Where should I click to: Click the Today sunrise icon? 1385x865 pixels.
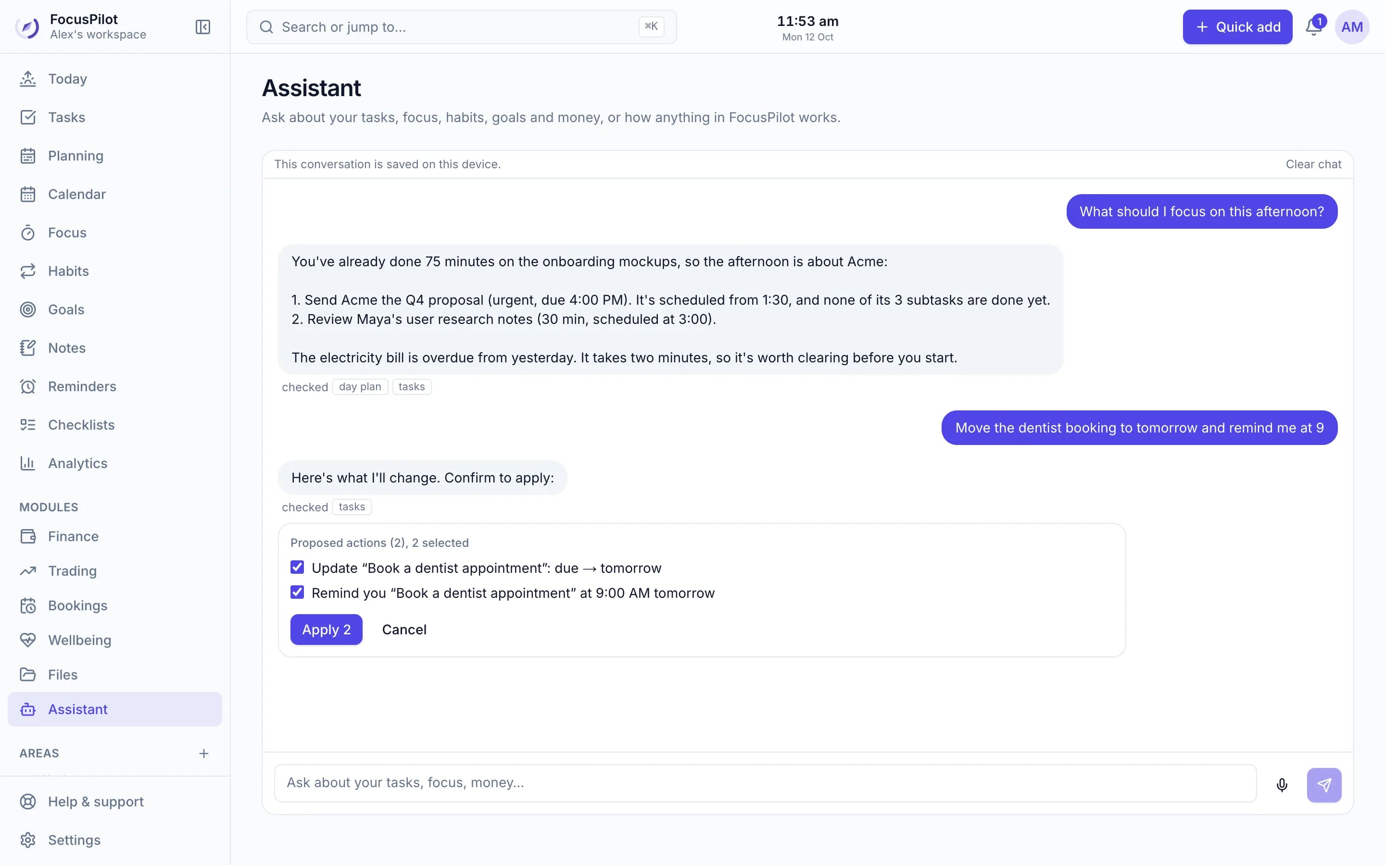27,79
